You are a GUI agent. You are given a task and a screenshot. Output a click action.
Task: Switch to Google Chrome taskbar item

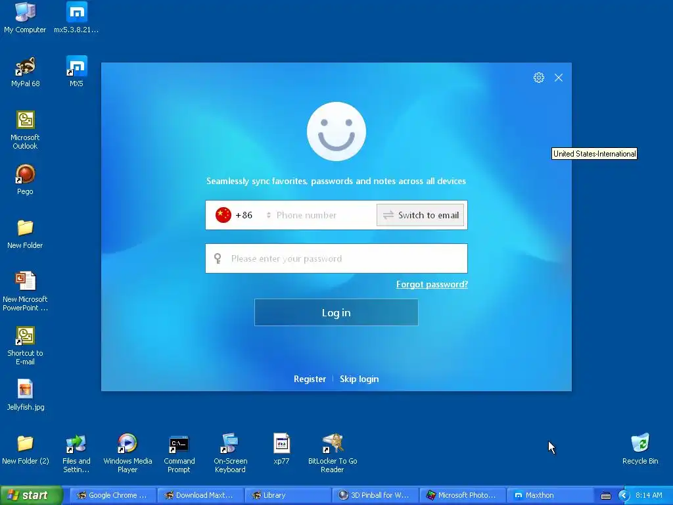point(112,495)
